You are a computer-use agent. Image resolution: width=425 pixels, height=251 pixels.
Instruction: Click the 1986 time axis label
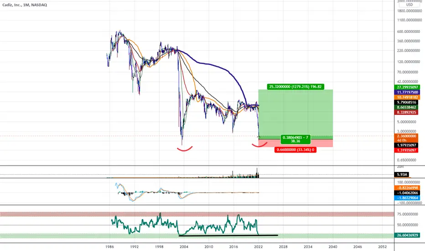coord(109,247)
